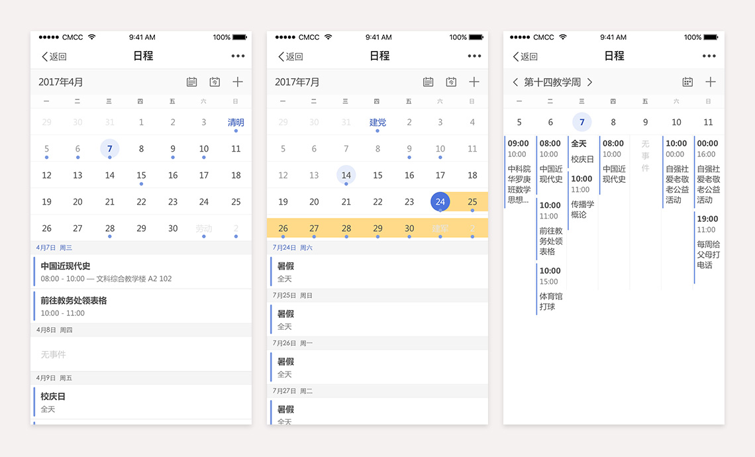Screen dimensions: 755x457
Task: Open agenda list view in April 2017 screen
Action: point(191,82)
